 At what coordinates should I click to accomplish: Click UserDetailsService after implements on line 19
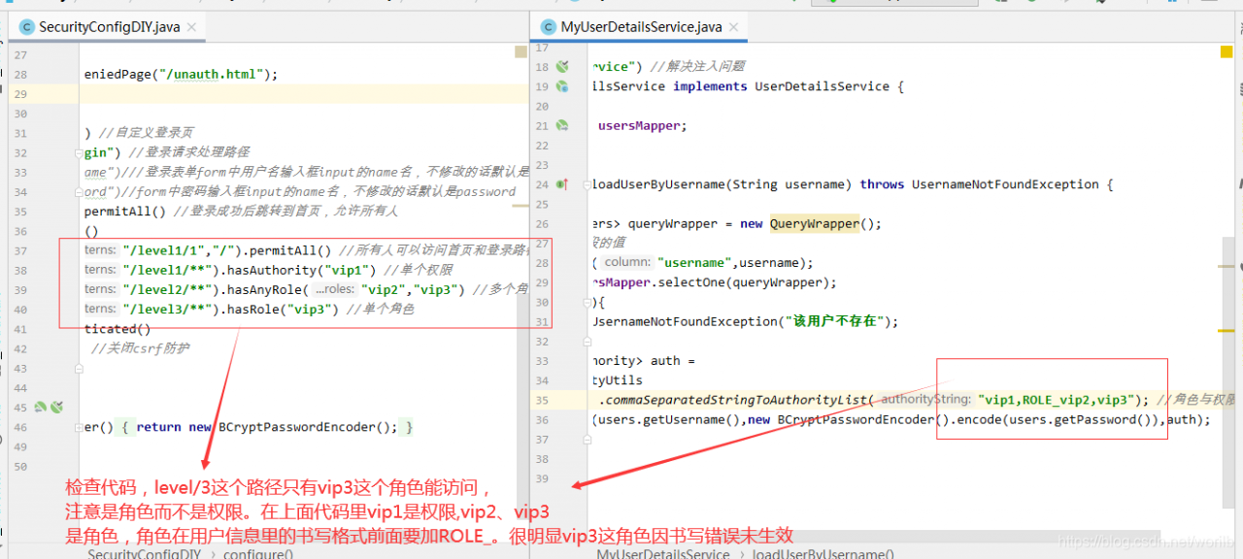click(x=823, y=86)
